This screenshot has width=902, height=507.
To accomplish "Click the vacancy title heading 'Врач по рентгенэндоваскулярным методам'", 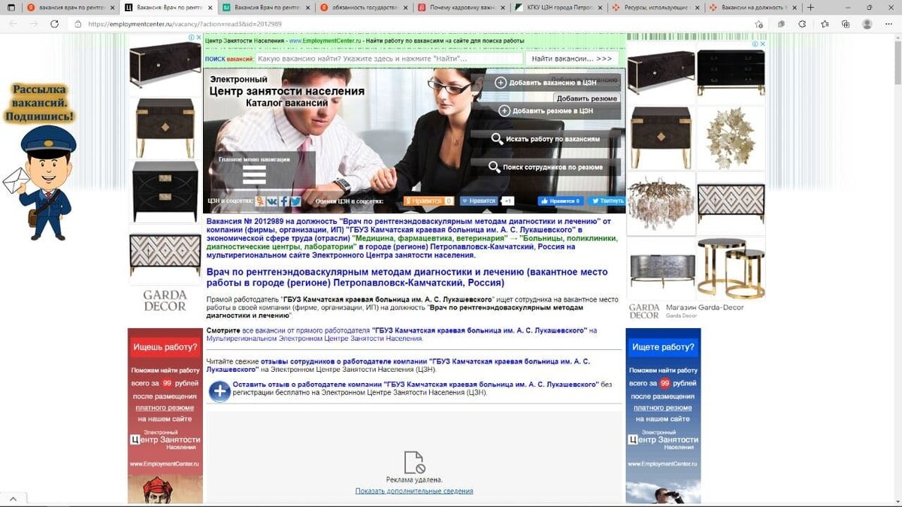I will (x=407, y=277).
